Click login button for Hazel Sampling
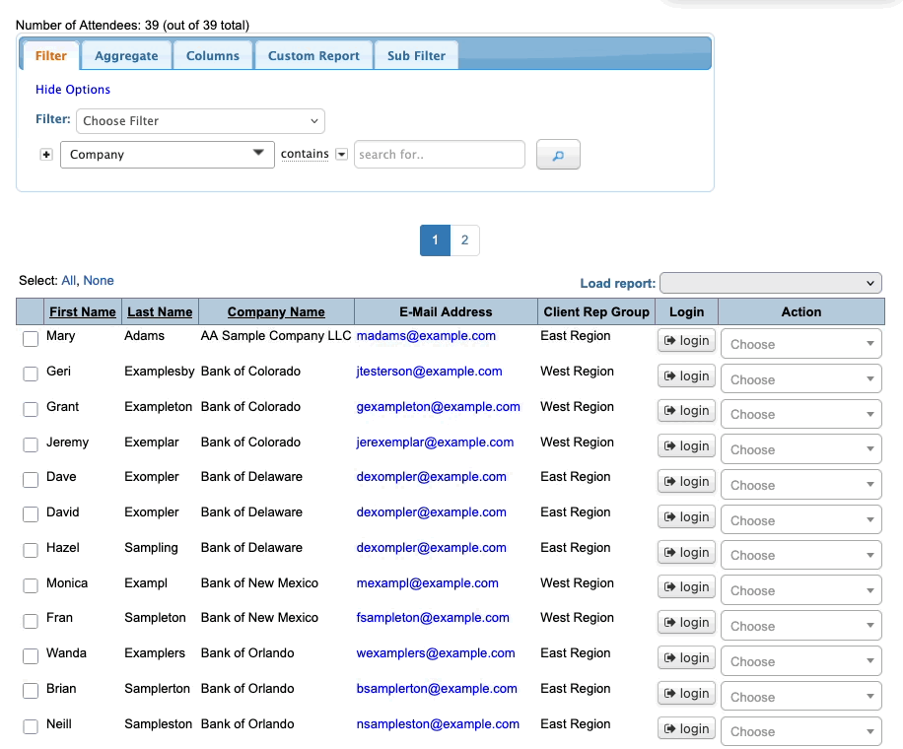 (686, 553)
